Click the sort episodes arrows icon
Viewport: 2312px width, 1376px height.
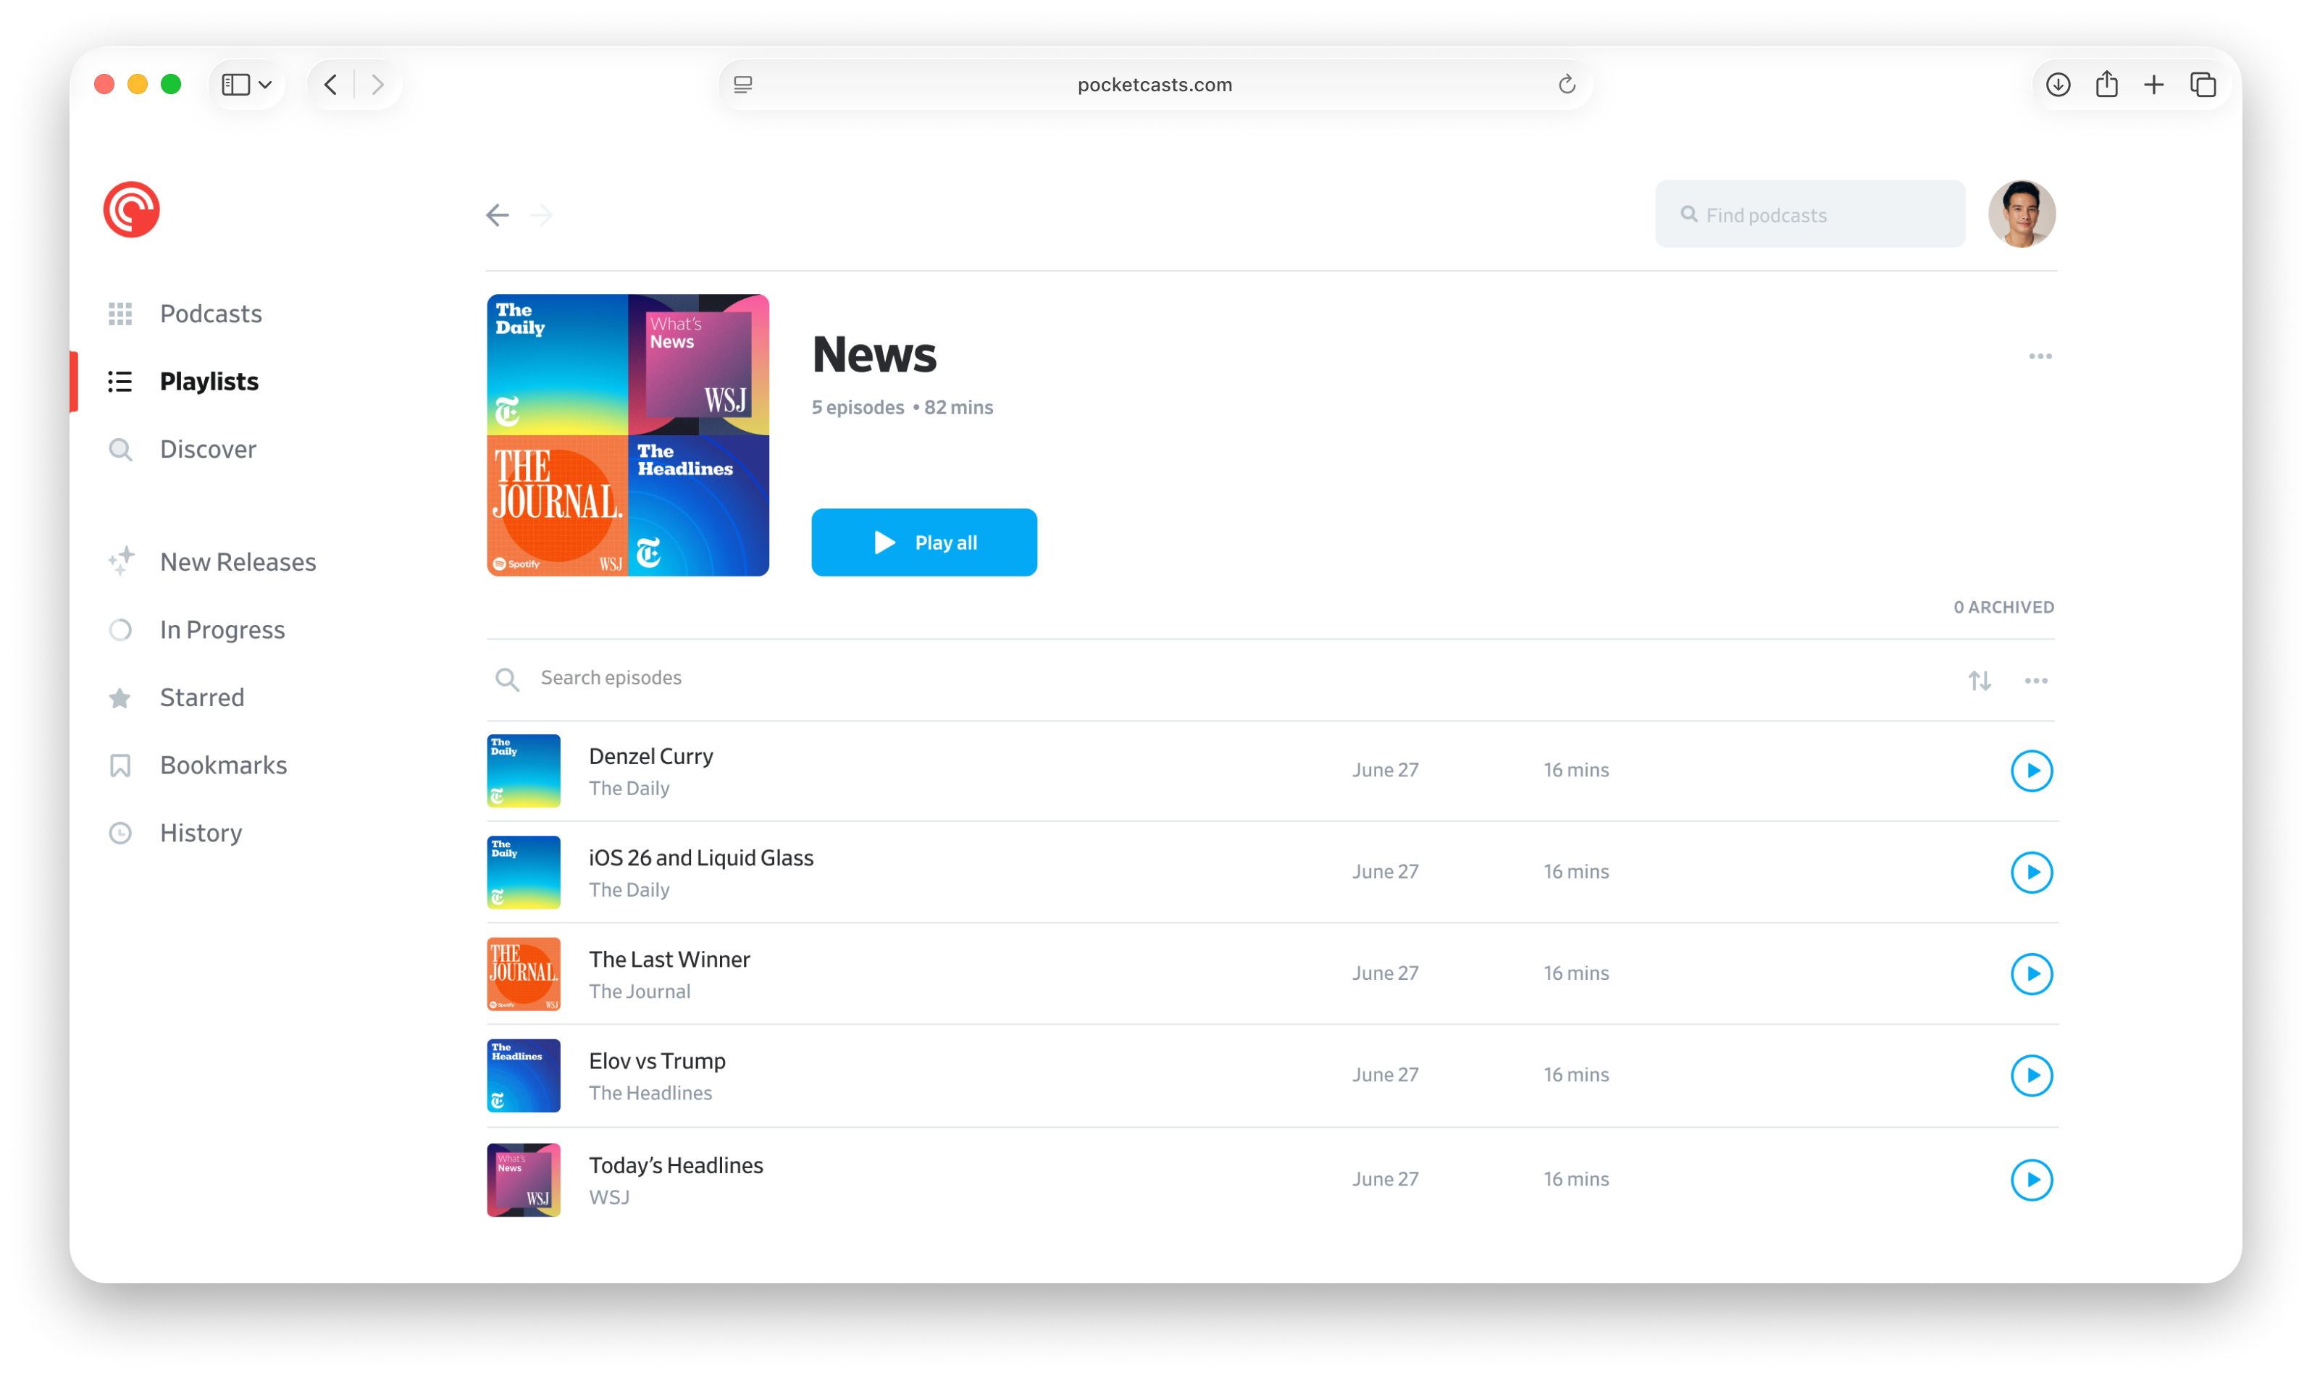click(1979, 681)
